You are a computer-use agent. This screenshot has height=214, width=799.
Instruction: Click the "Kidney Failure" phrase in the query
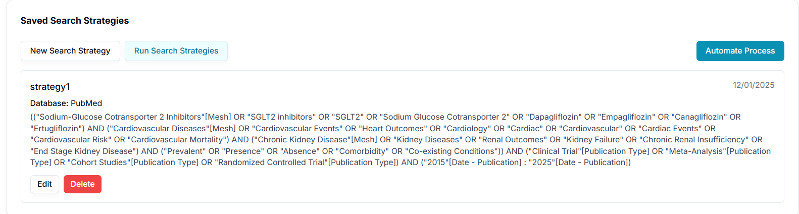tap(593, 140)
